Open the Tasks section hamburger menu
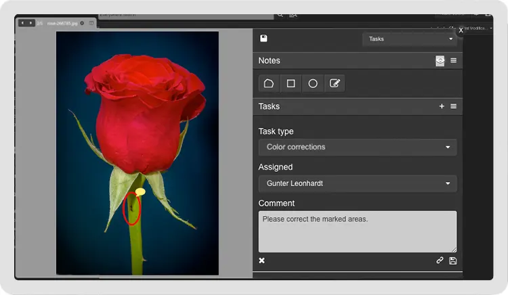The image size is (508, 295). (454, 106)
